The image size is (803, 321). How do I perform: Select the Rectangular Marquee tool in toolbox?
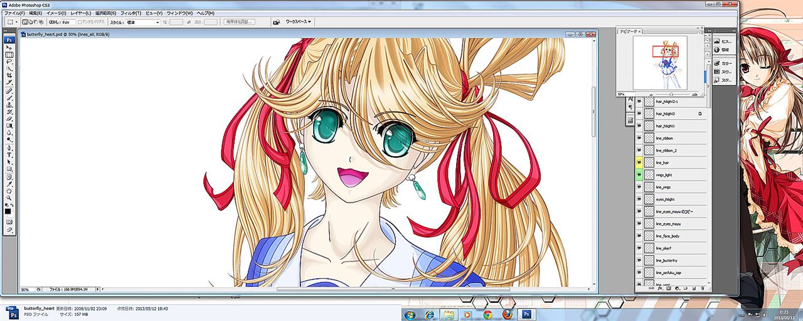click(9, 55)
